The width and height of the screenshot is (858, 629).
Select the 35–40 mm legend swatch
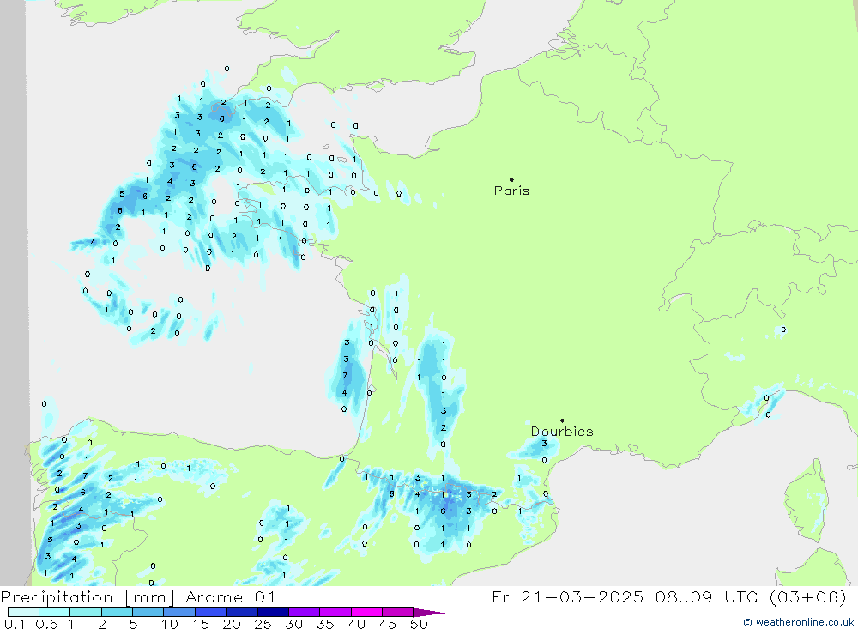(x=335, y=612)
